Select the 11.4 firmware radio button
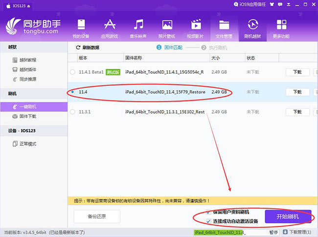The image size is (318, 237). (x=72, y=92)
